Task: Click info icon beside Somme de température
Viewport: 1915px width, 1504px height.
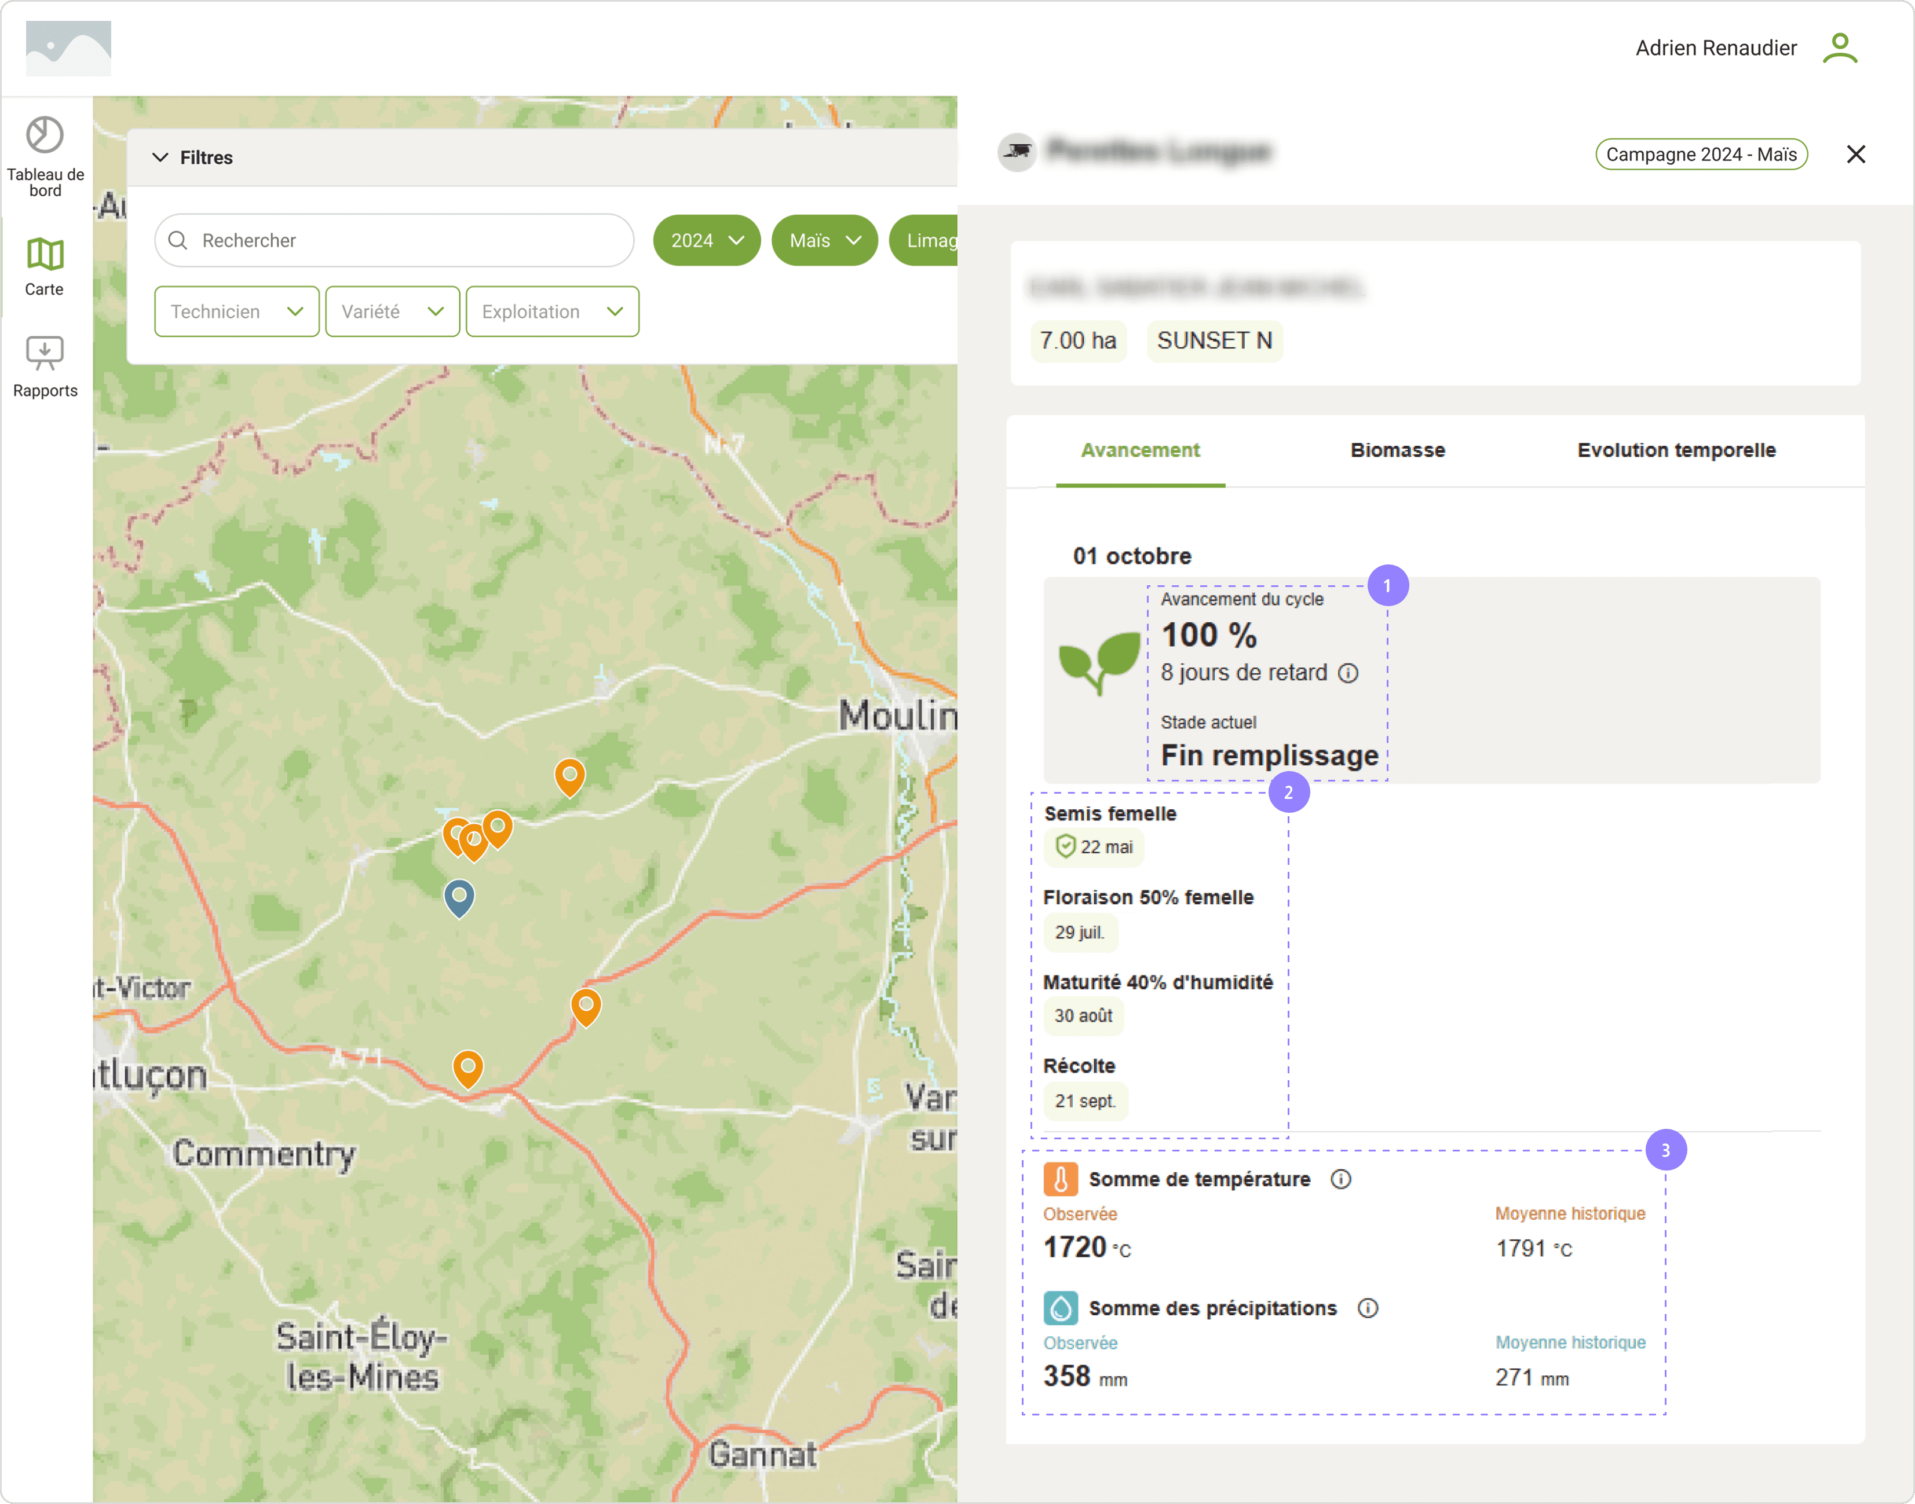Action: [x=1340, y=1179]
